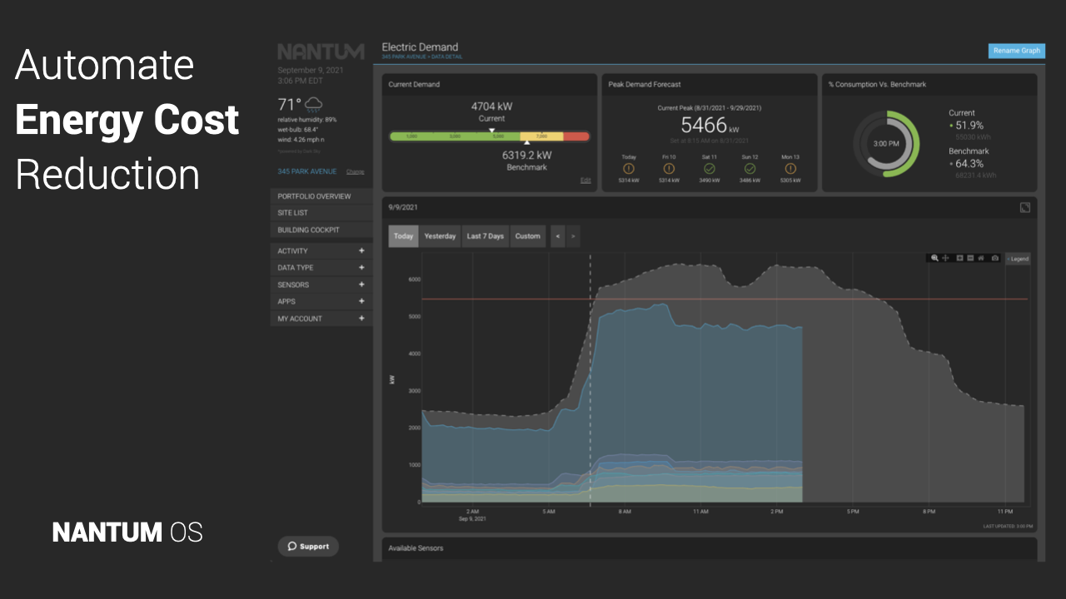This screenshot has height=599, width=1066.
Task: Click Today's forecast warning icon
Action: (629, 168)
